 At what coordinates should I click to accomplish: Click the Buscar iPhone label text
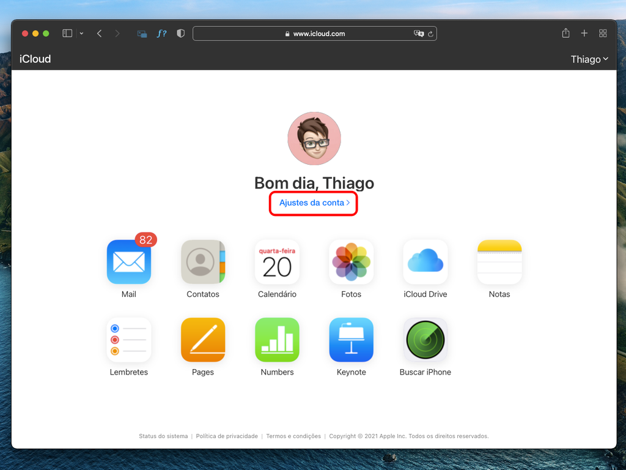click(x=425, y=372)
